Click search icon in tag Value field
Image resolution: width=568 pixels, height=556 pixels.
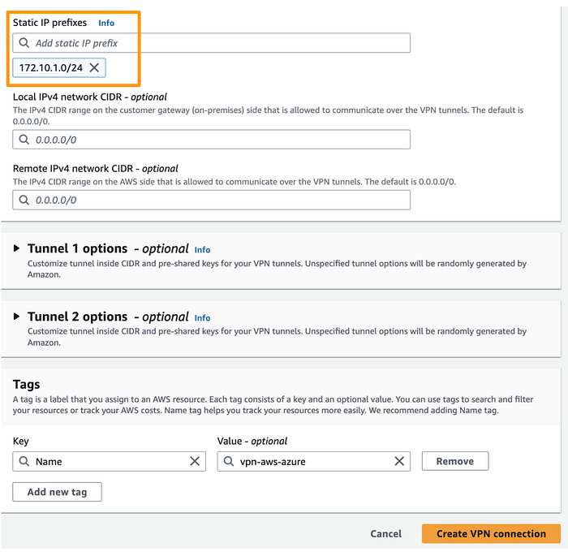[229, 461]
